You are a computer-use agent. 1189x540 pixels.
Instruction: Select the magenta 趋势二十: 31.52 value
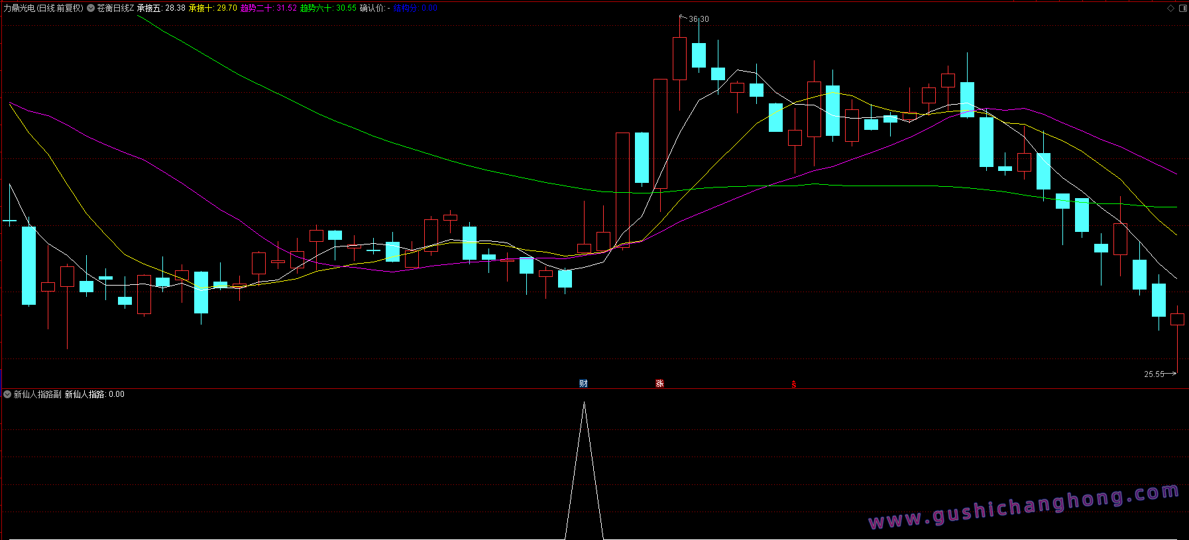pos(268,9)
